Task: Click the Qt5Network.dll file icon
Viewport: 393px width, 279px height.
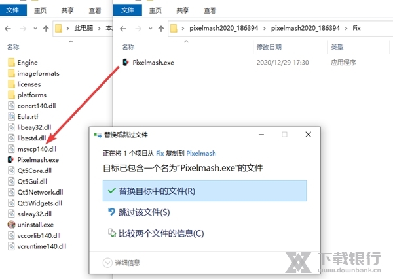Action: (x=11, y=192)
